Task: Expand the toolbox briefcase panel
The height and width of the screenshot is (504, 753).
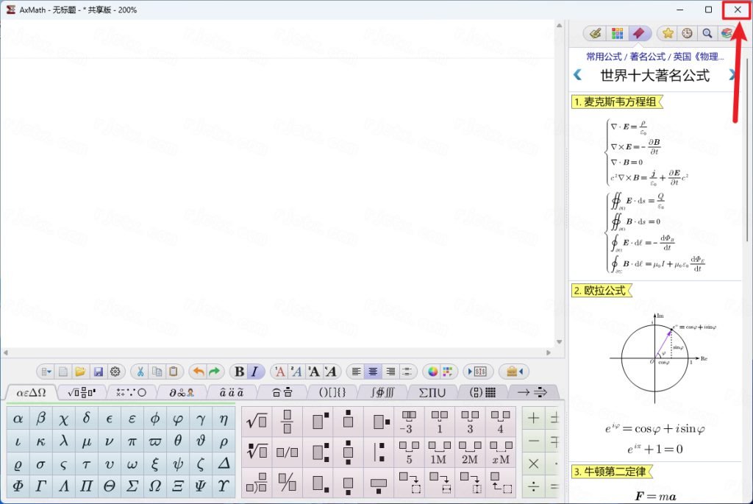Action: click(x=514, y=372)
